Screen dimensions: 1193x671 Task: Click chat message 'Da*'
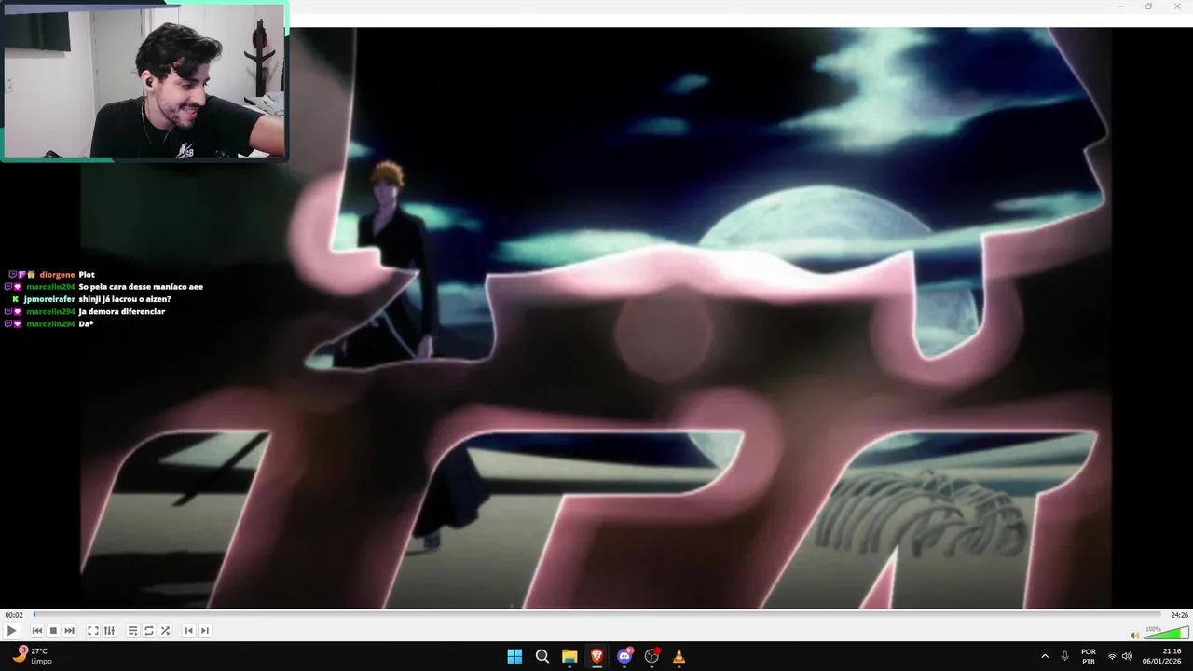86,323
